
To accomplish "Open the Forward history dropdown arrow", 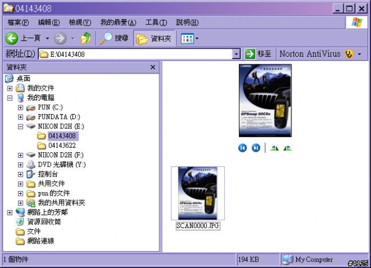I will tap(73, 38).
